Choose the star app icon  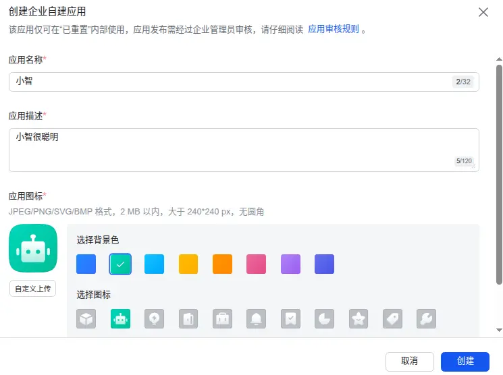pyautogui.click(x=359, y=318)
